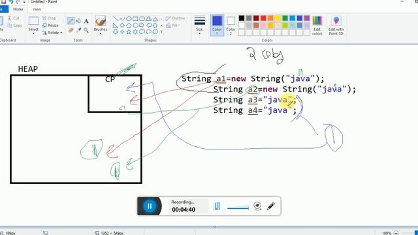Select the Eraser tool
The width and height of the screenshot is (418, 235).
tap(71, 30)
